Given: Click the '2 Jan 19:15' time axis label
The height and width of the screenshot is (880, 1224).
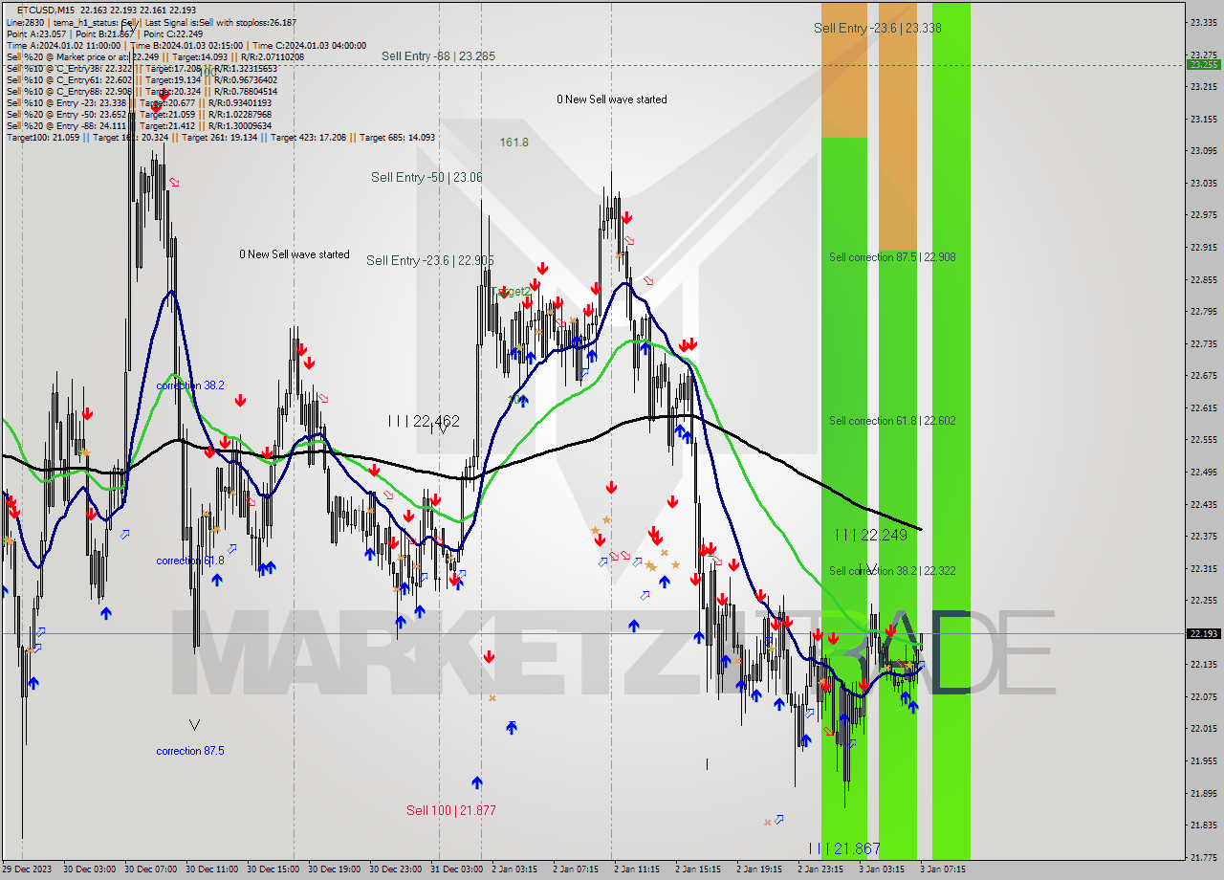Looking at the screenshot, I should (x=759, y=869).
